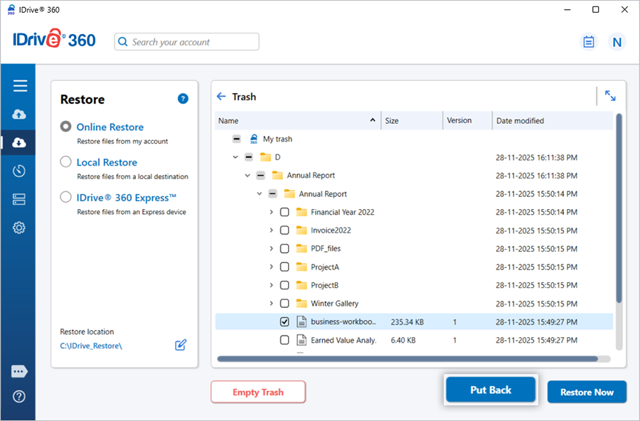Expand the Invoice2022 folder
This screenshot has height=421, width=640.
coord(271,230)
